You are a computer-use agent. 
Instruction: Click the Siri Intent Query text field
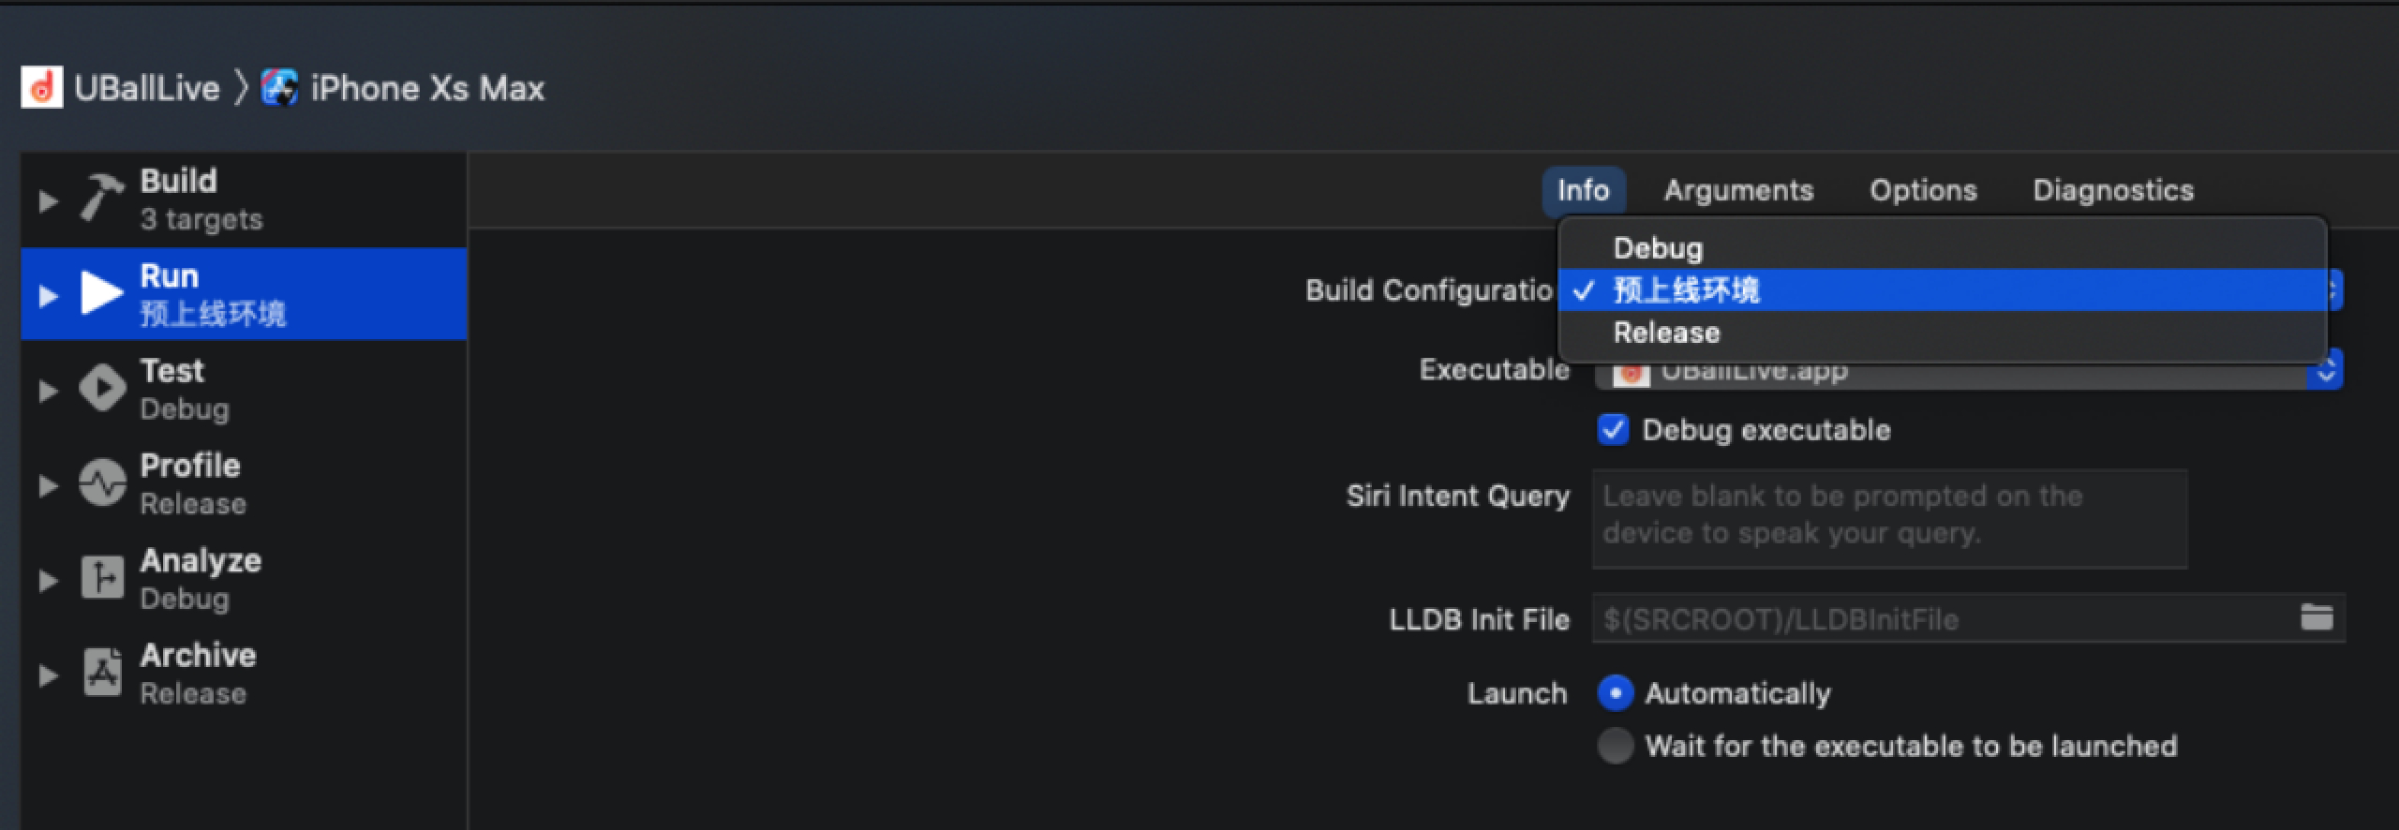(x=1889, y=518)
